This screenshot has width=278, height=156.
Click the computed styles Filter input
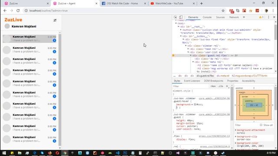246,125
